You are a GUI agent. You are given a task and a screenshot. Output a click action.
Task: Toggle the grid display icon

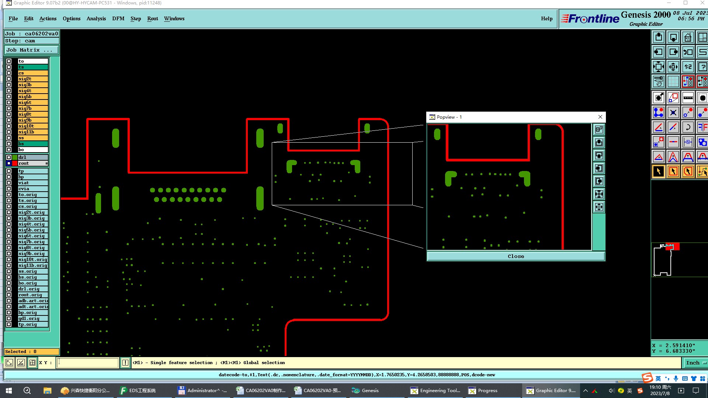tap(673, 81)
